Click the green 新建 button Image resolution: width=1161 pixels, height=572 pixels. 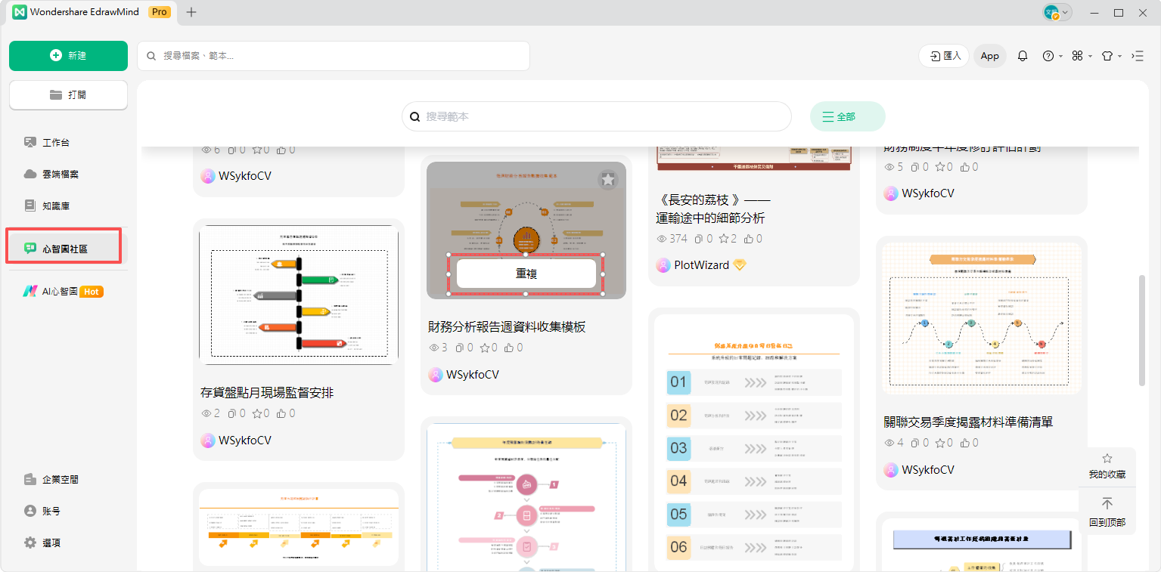coord(68,56)
